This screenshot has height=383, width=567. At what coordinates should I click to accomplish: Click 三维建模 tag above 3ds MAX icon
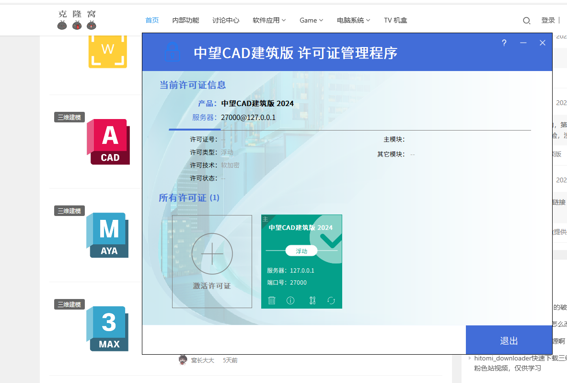coord(69,304)
